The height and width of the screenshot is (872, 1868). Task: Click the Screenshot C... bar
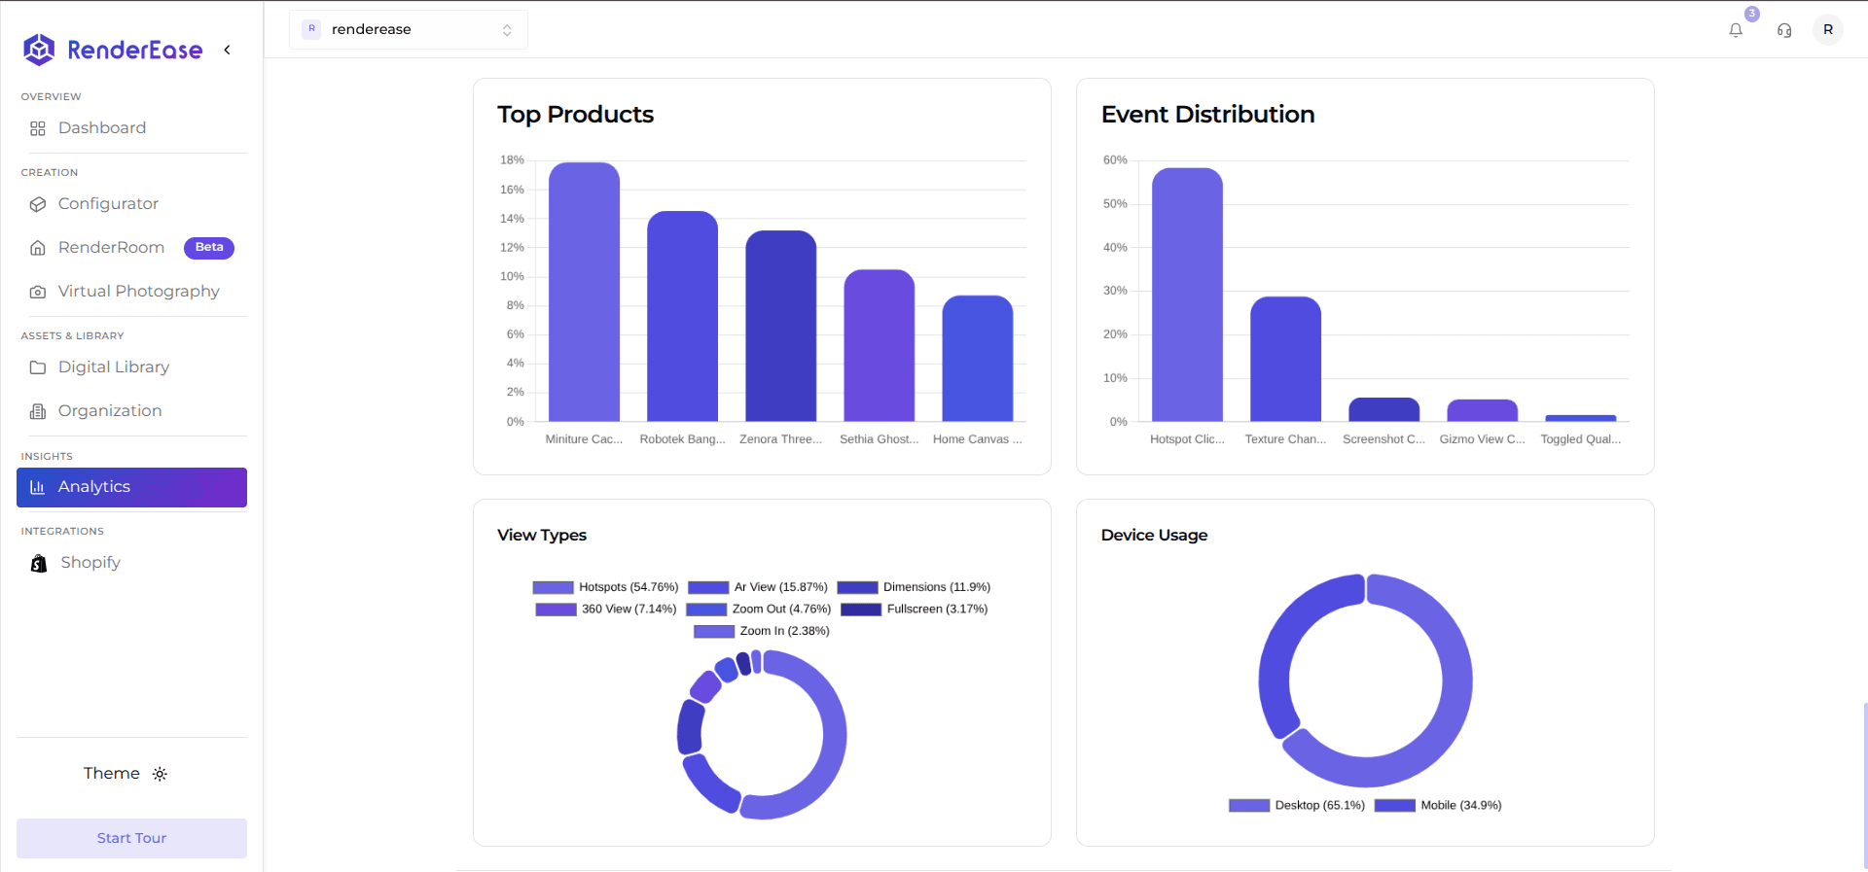[x=1383, y=409]
